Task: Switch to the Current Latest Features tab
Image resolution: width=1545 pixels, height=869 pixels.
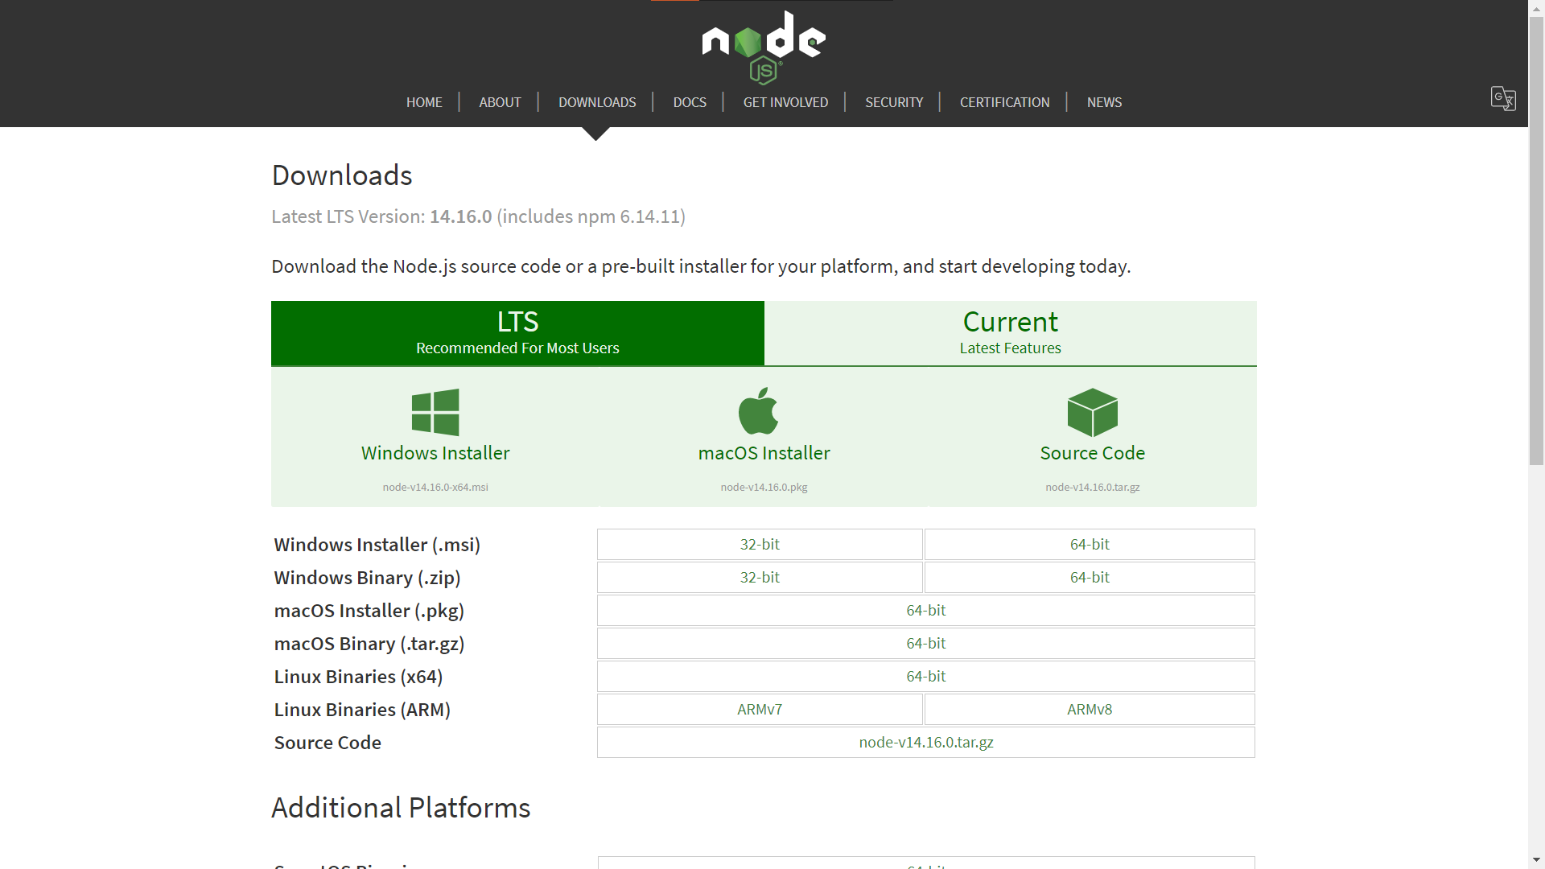Action: click(1009, 332)
